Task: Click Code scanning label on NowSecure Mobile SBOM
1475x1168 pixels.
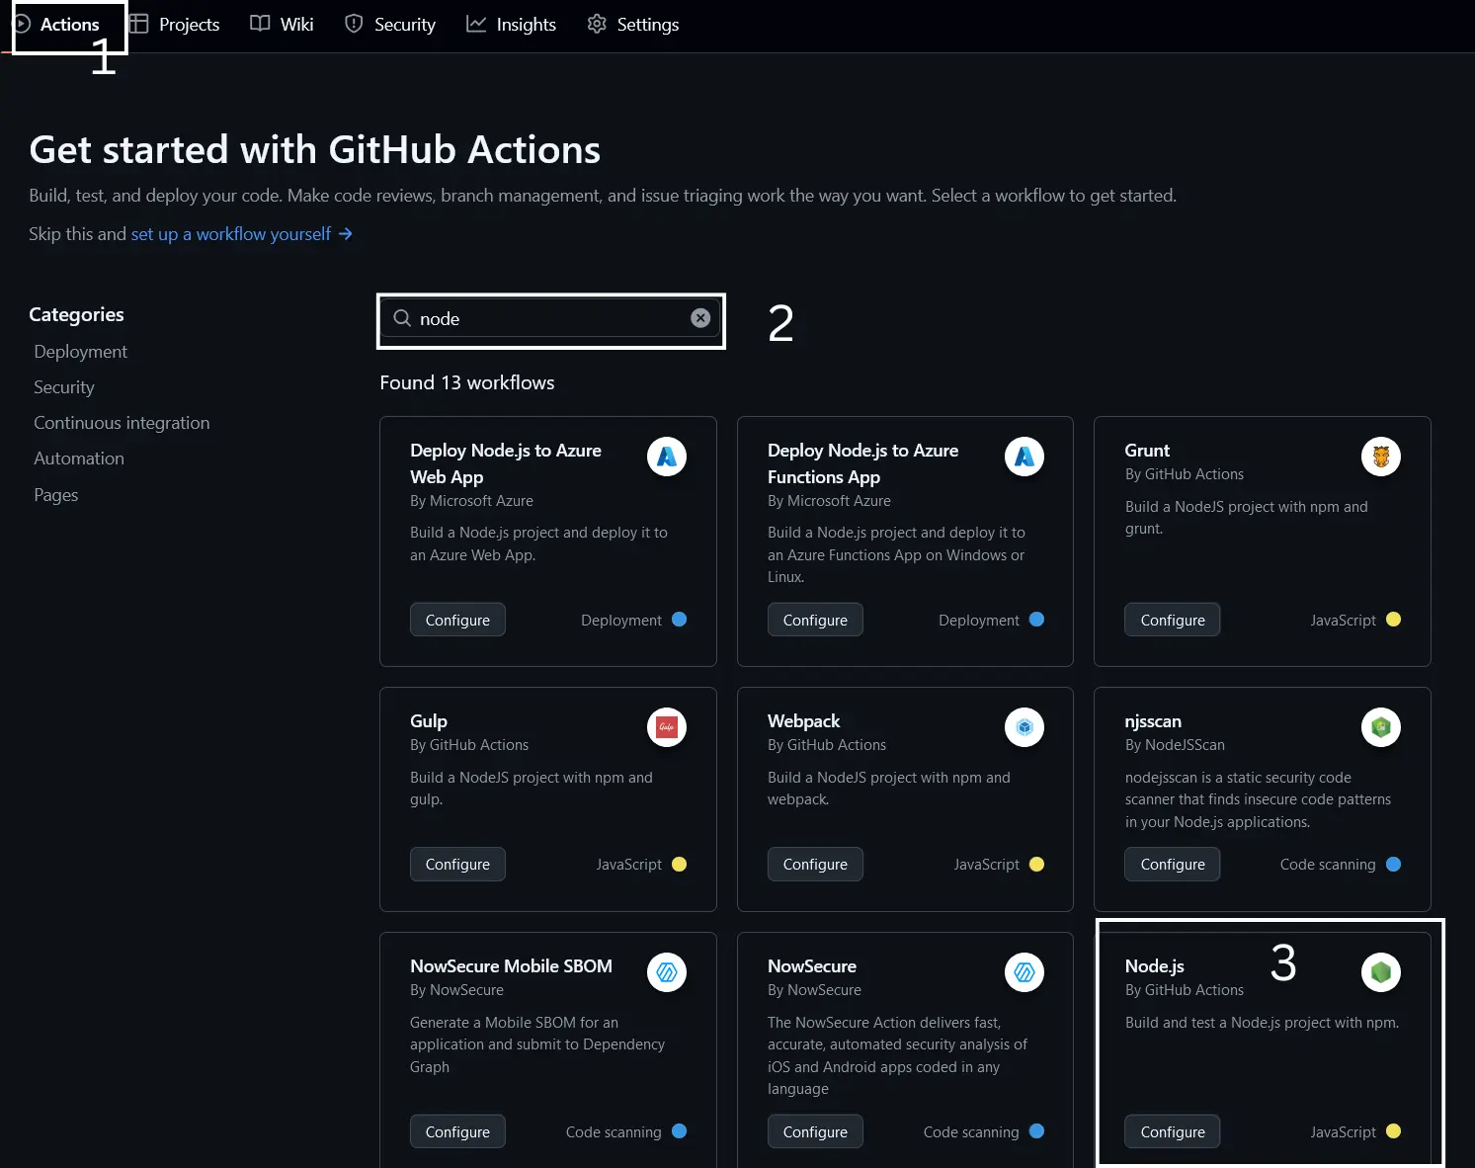Action: [614, 1131]
